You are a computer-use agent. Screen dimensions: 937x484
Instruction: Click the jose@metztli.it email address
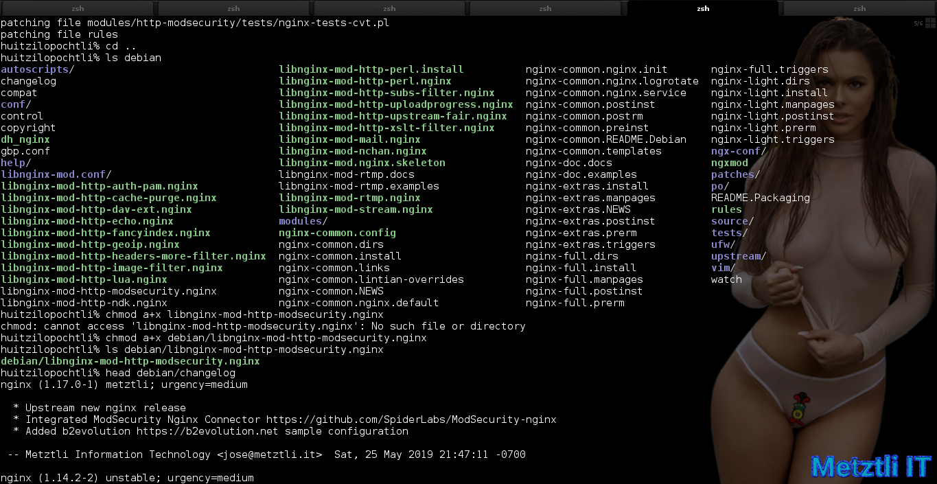point(269,454)
